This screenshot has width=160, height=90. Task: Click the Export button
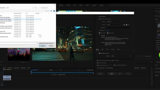pos(120,74)
